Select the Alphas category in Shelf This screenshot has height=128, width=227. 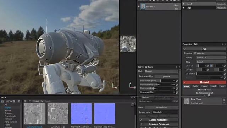[x=8, y=111]
